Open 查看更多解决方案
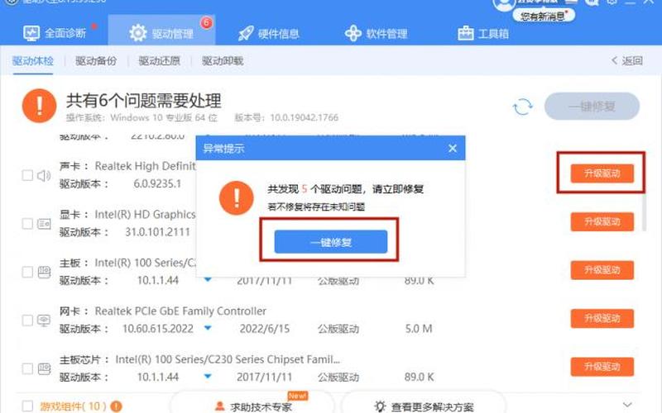Screen dimensions: 662x413 424,406
